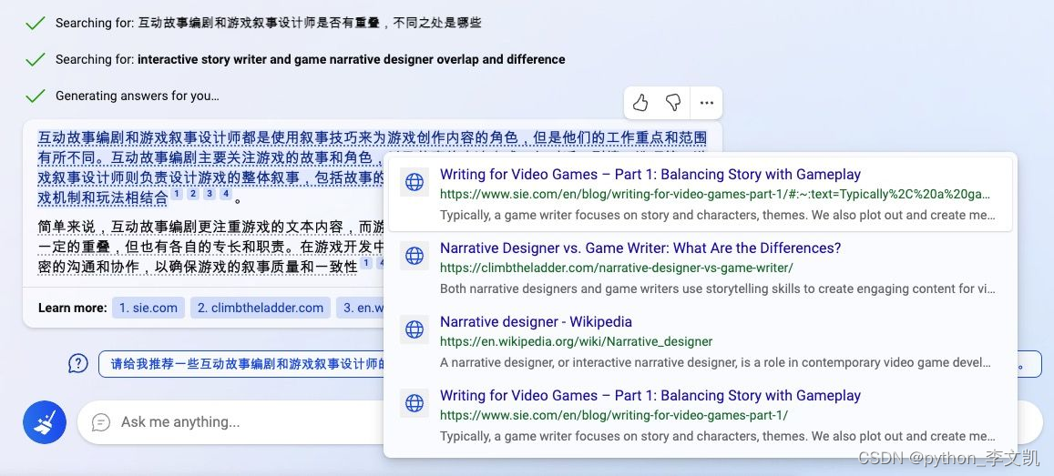Open the 2. climbtheladder.com source chip
1054x476 pixels.
[261, 309]
